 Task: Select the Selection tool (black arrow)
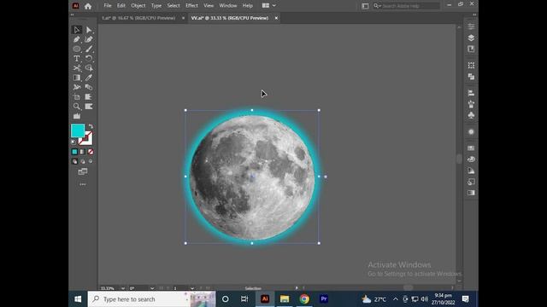click(x=77, y=30)
